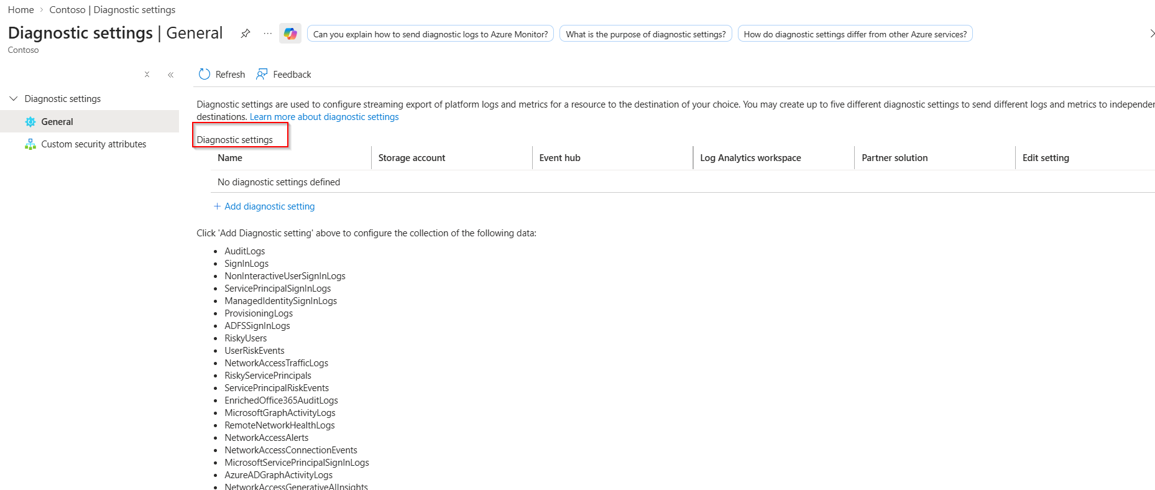Click the MicrosoftServicePrincipalSignInLogs entry
1155x490 pixels.
pos(297,463)
